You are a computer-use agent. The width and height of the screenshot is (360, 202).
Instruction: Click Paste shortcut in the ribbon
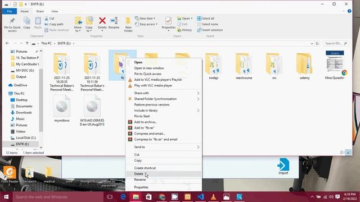56,30
